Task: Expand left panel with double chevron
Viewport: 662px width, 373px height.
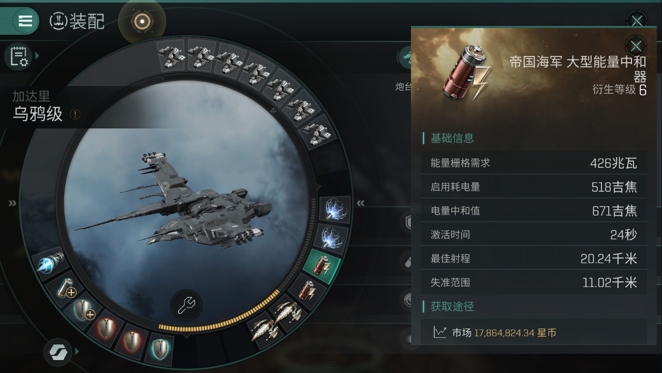Action: [x=12, y=203]
